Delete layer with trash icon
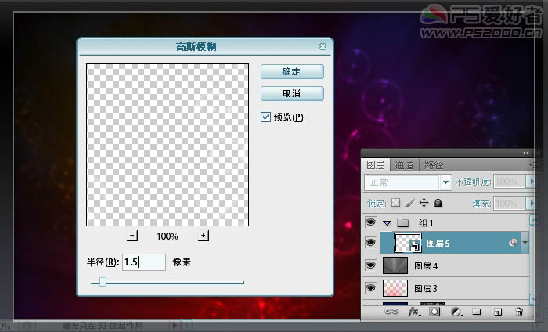Image resolution: width=548 pixels, height=332 pixels. (x=518, y=312)
